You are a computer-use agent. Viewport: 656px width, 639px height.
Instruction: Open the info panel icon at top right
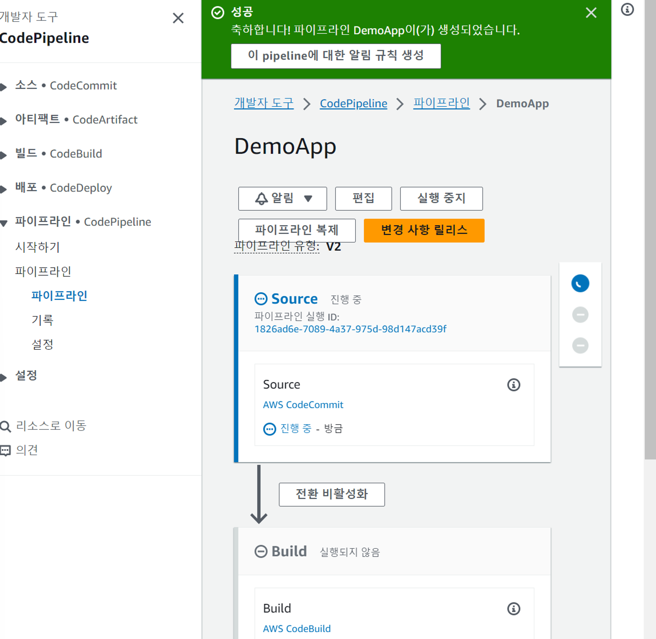[627, 9]
